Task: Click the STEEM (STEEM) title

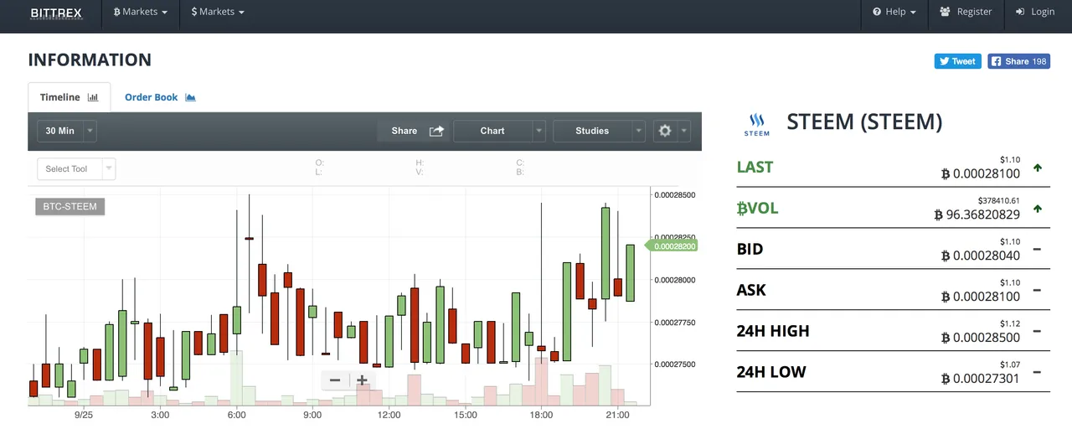Action: tap(864, 122)
